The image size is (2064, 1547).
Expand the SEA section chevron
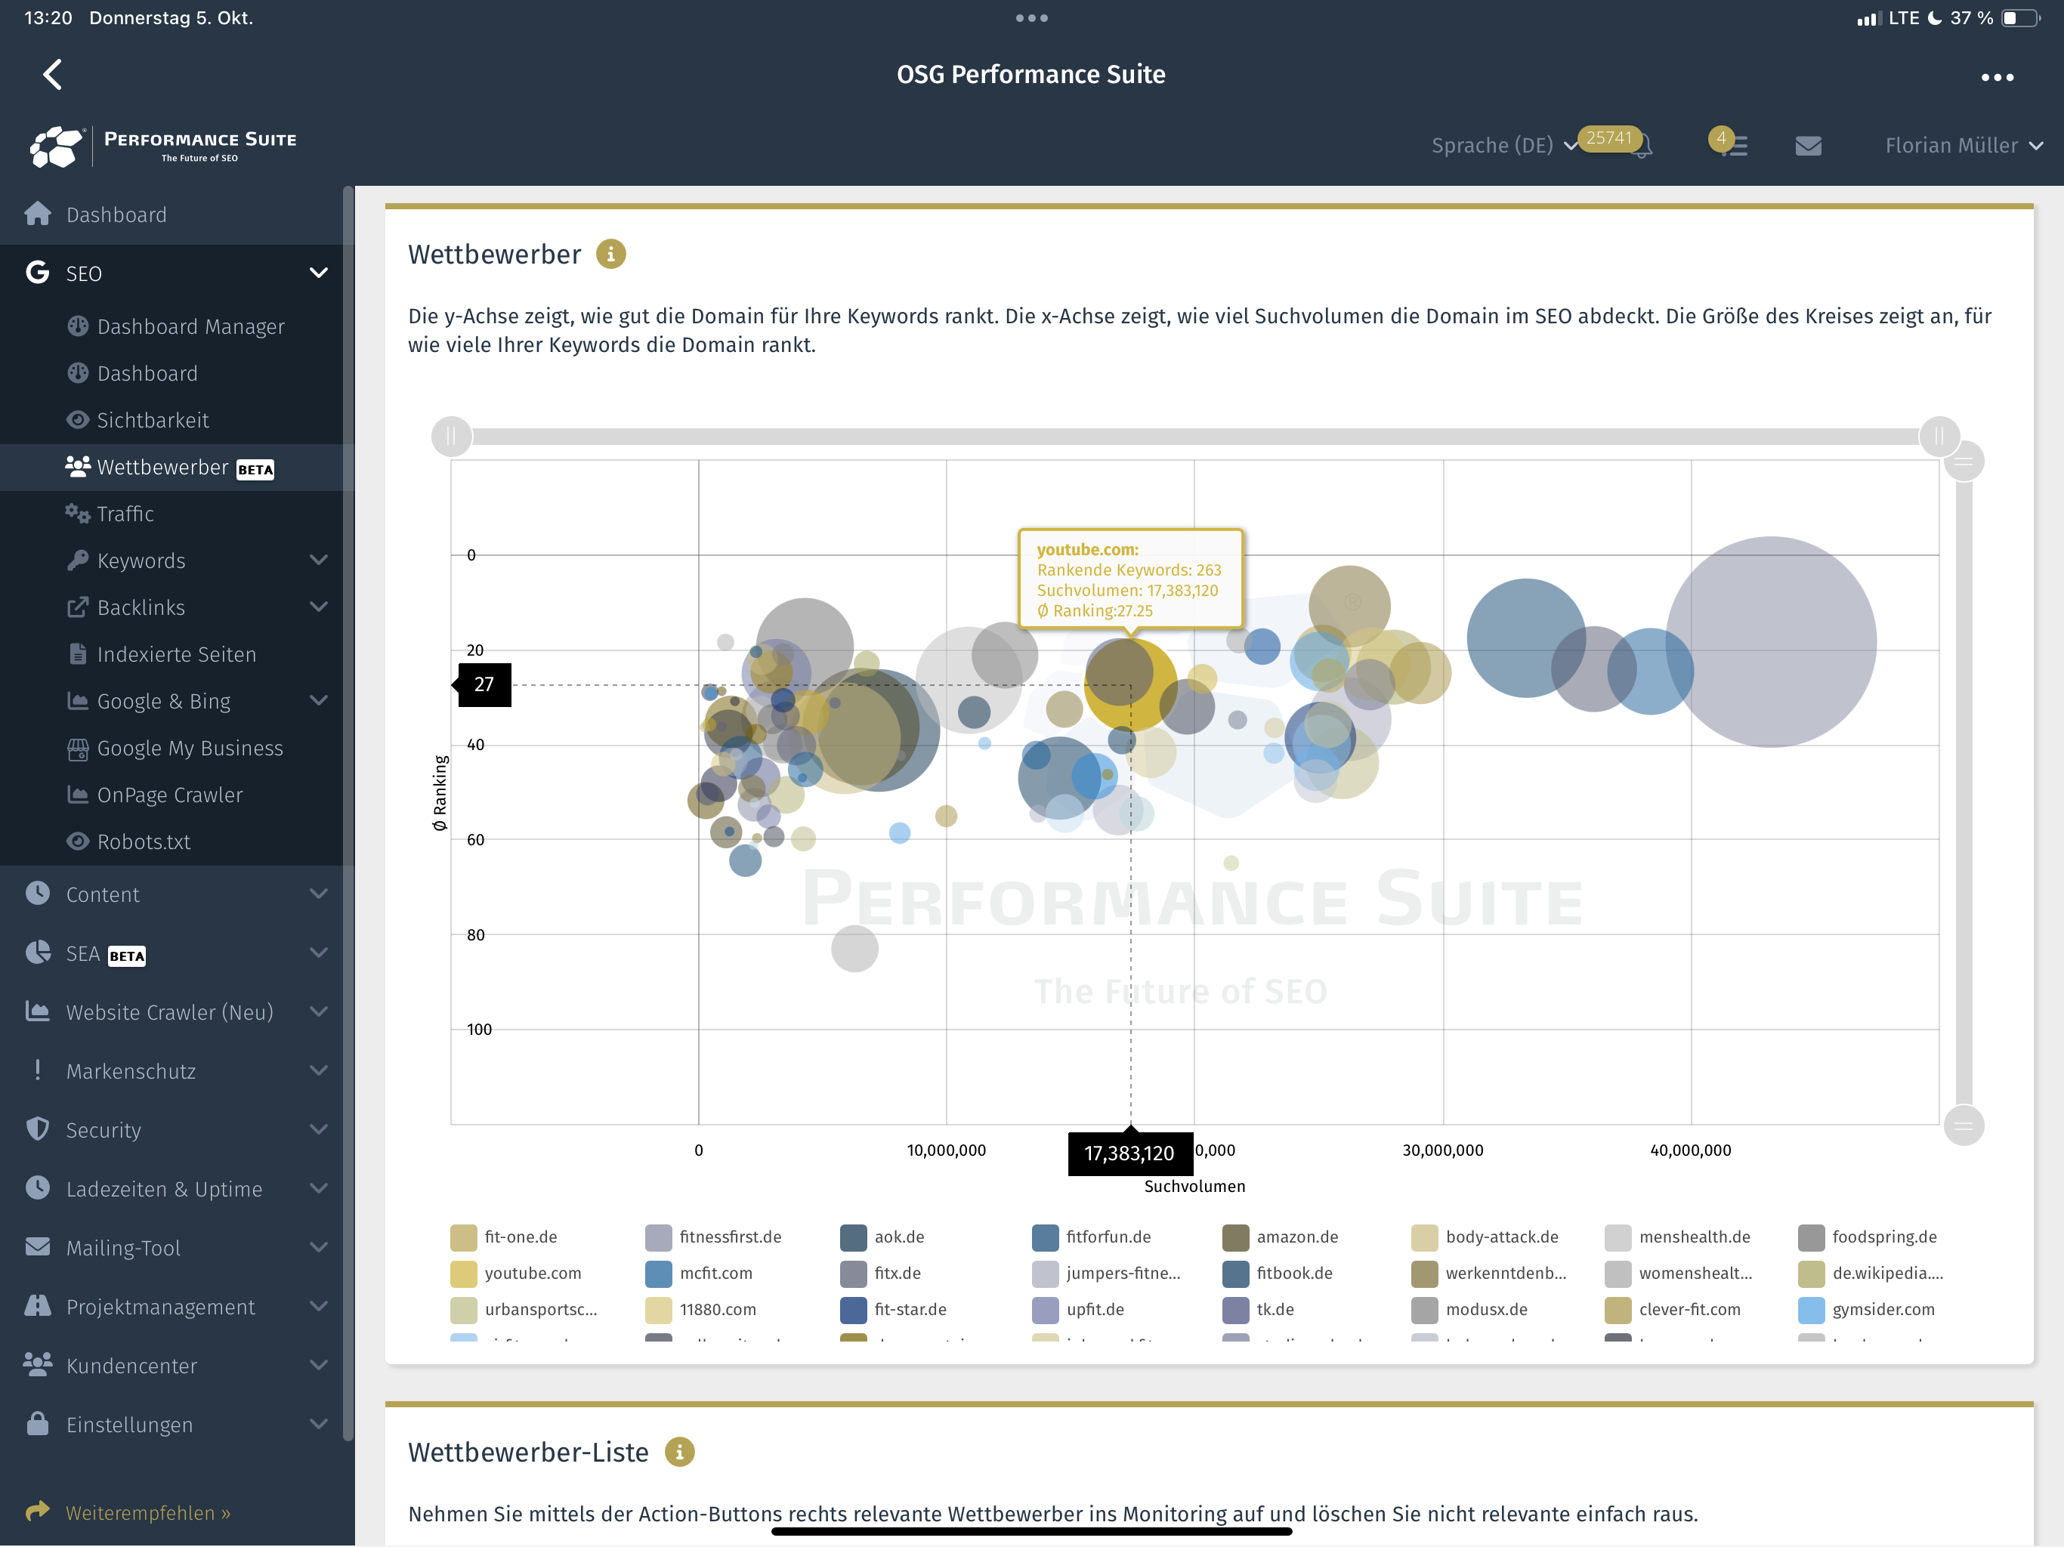(318, 953)
